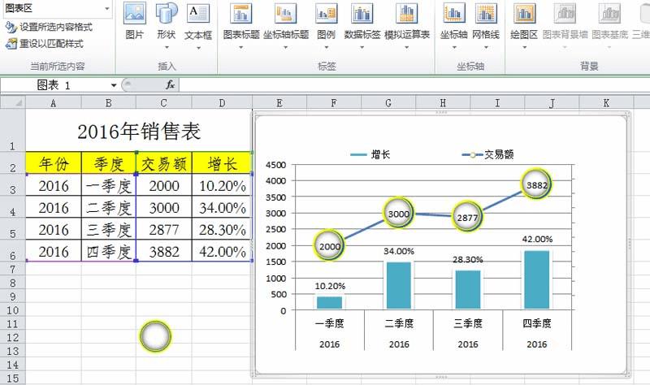Expand the 文本框 dropdown arrow
Image resolution: width=650 pixels, height=385 pixels.
(x=198, y=47)
